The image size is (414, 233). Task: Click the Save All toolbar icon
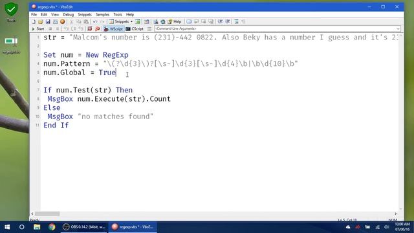click(x=55, y=21)
